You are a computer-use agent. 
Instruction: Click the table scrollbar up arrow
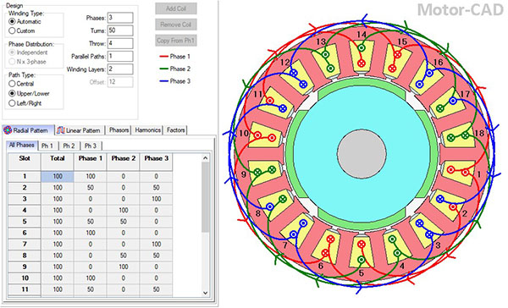[206, 158]
